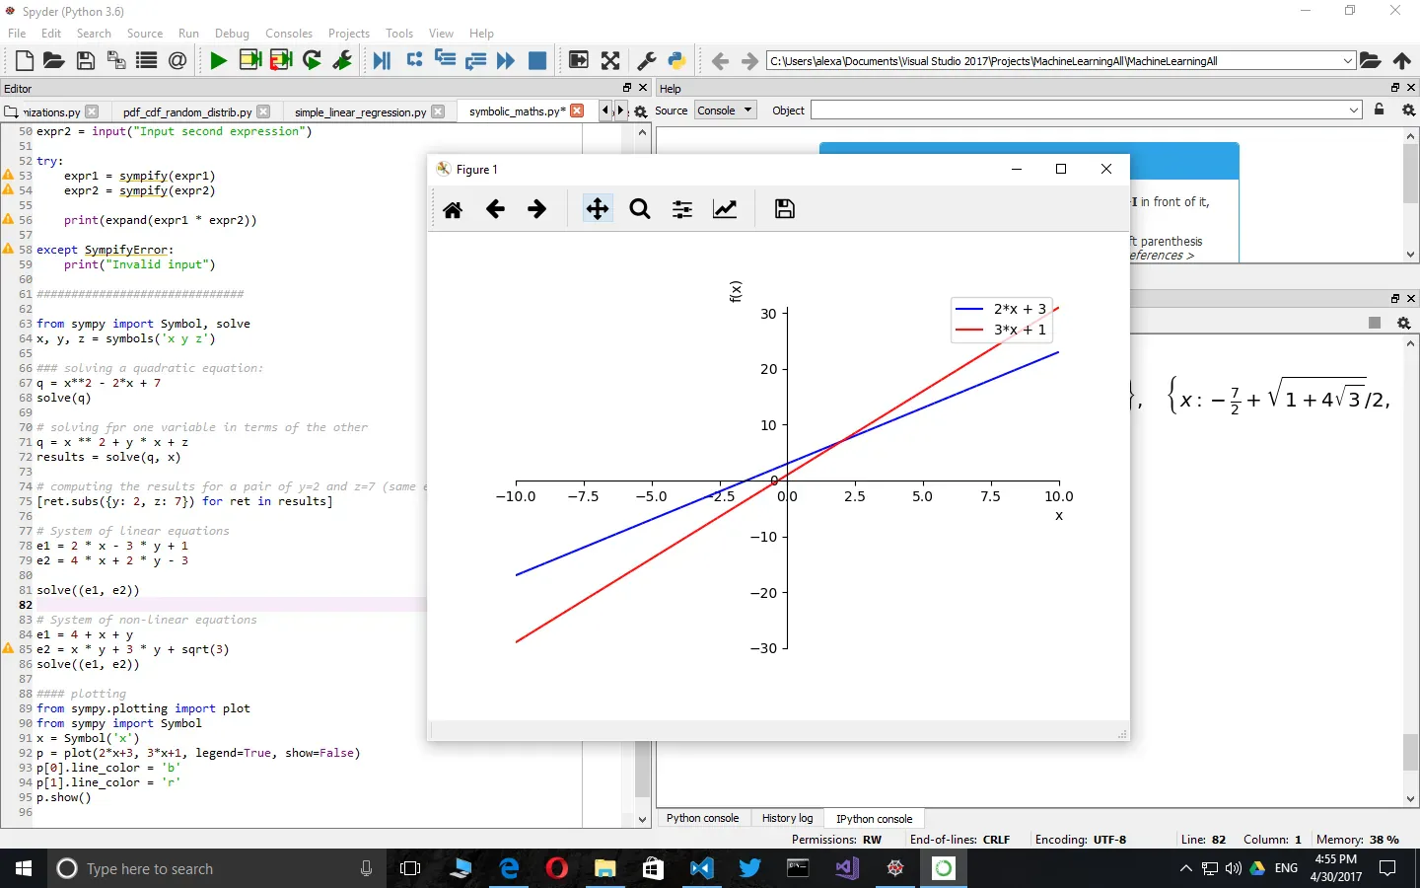The width and height of the screenshot is (1420, 888).
Task: Save the figure via Figure 1 toolbar
Action: click(x=785, y=209)
